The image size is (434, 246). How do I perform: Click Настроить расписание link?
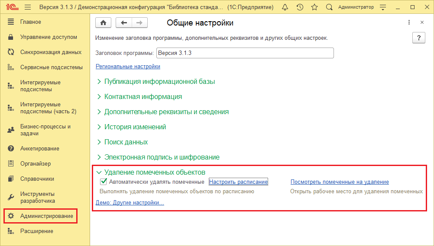[x=238, y=182]
